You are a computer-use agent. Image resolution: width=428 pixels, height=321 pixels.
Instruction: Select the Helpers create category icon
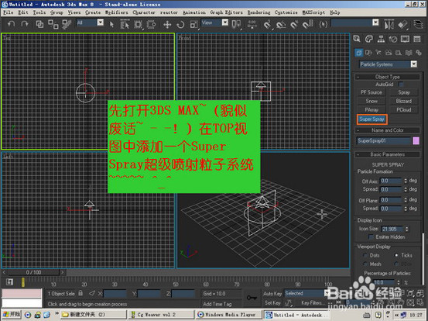coord(399,53)
